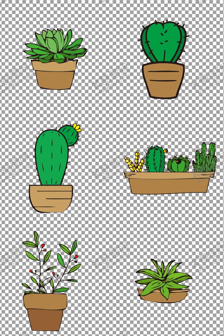Select the red berries near the right leaves
This screenshot has height=336, width=224.
tap(76, 256)
